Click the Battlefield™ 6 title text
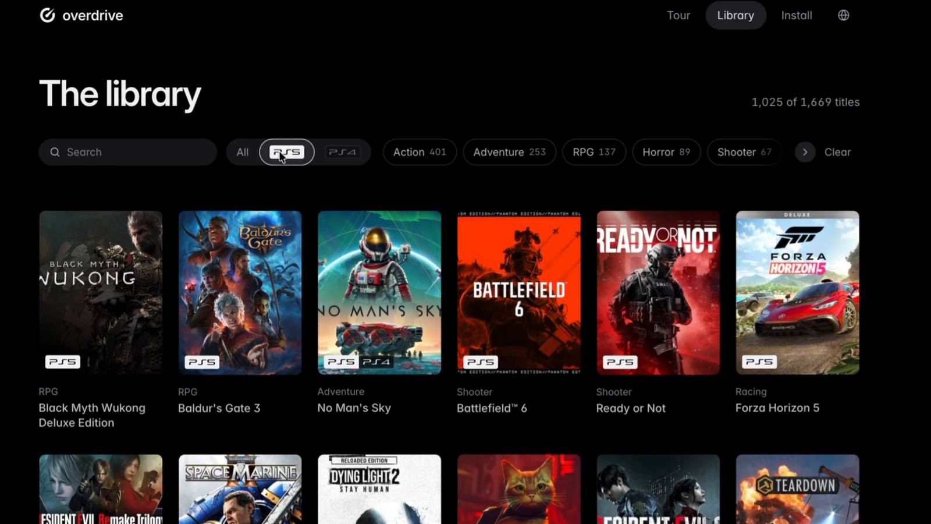Viewport: 931px width, 524px height. (492, 408)
